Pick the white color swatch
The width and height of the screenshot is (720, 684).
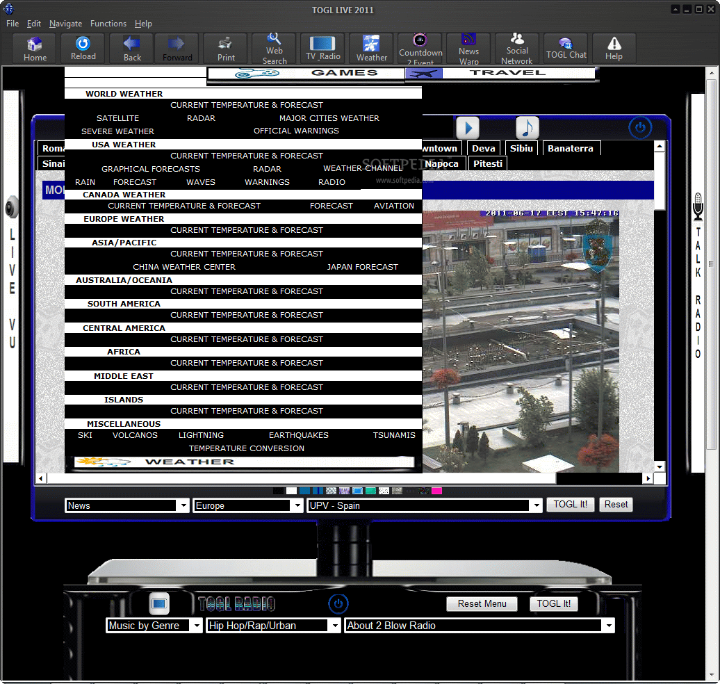tap(292, 491)
